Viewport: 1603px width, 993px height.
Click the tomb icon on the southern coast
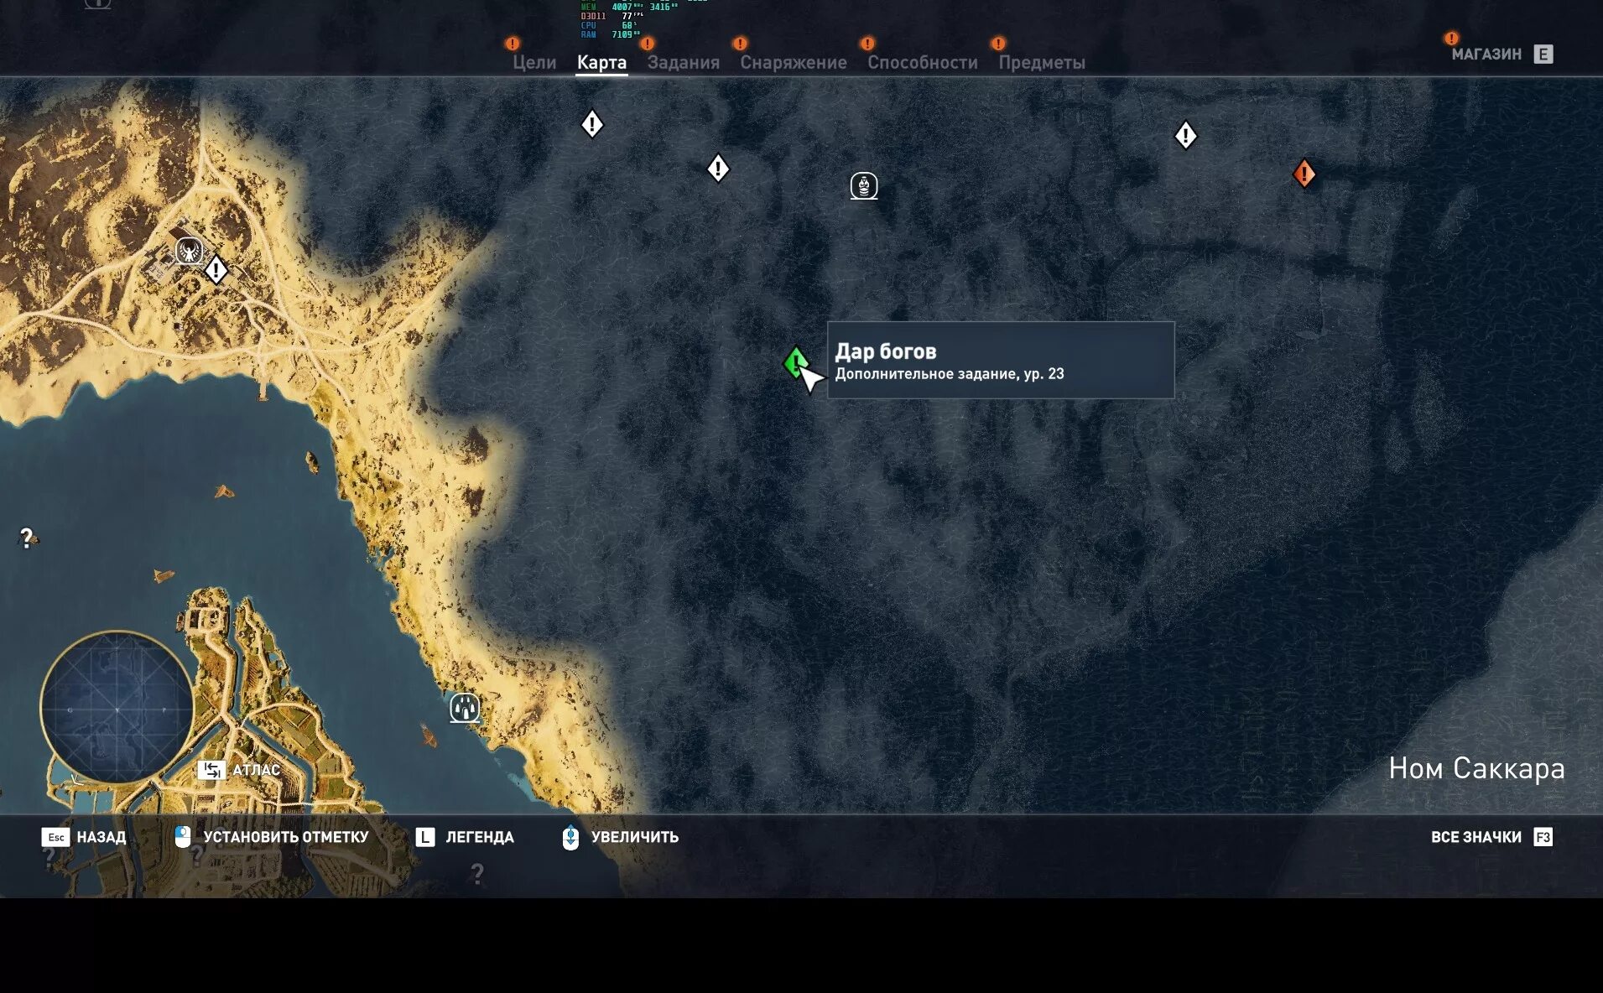coord(465,708)
